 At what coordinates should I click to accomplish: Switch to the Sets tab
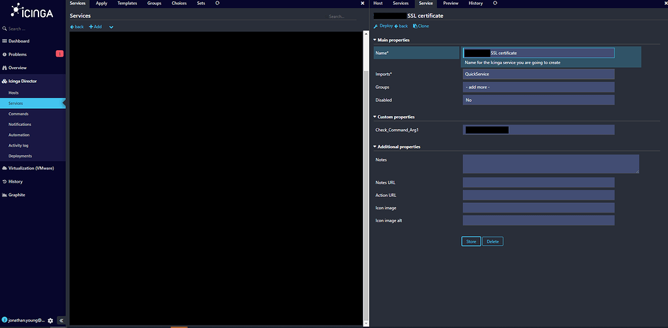point(201,3)
